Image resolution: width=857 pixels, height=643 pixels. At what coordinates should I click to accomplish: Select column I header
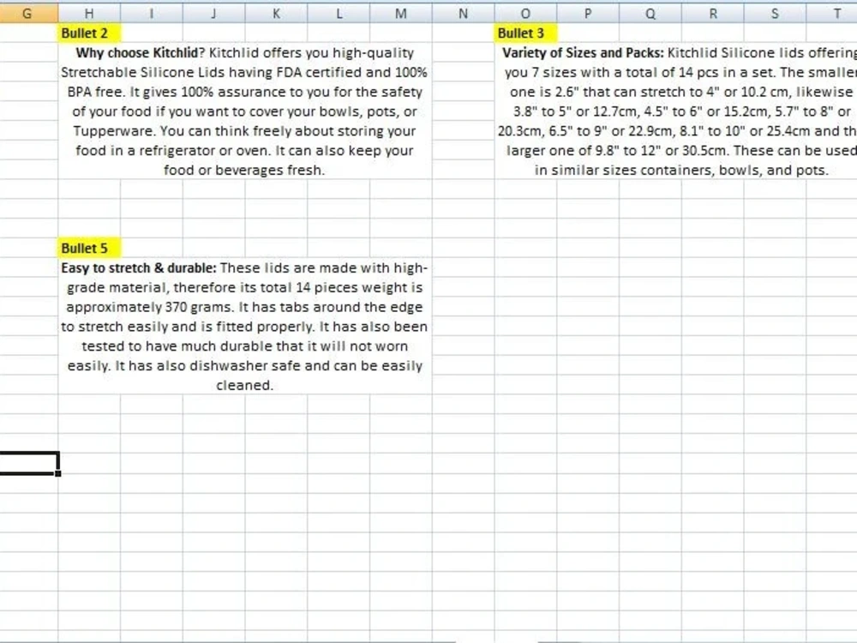(152, 14)
